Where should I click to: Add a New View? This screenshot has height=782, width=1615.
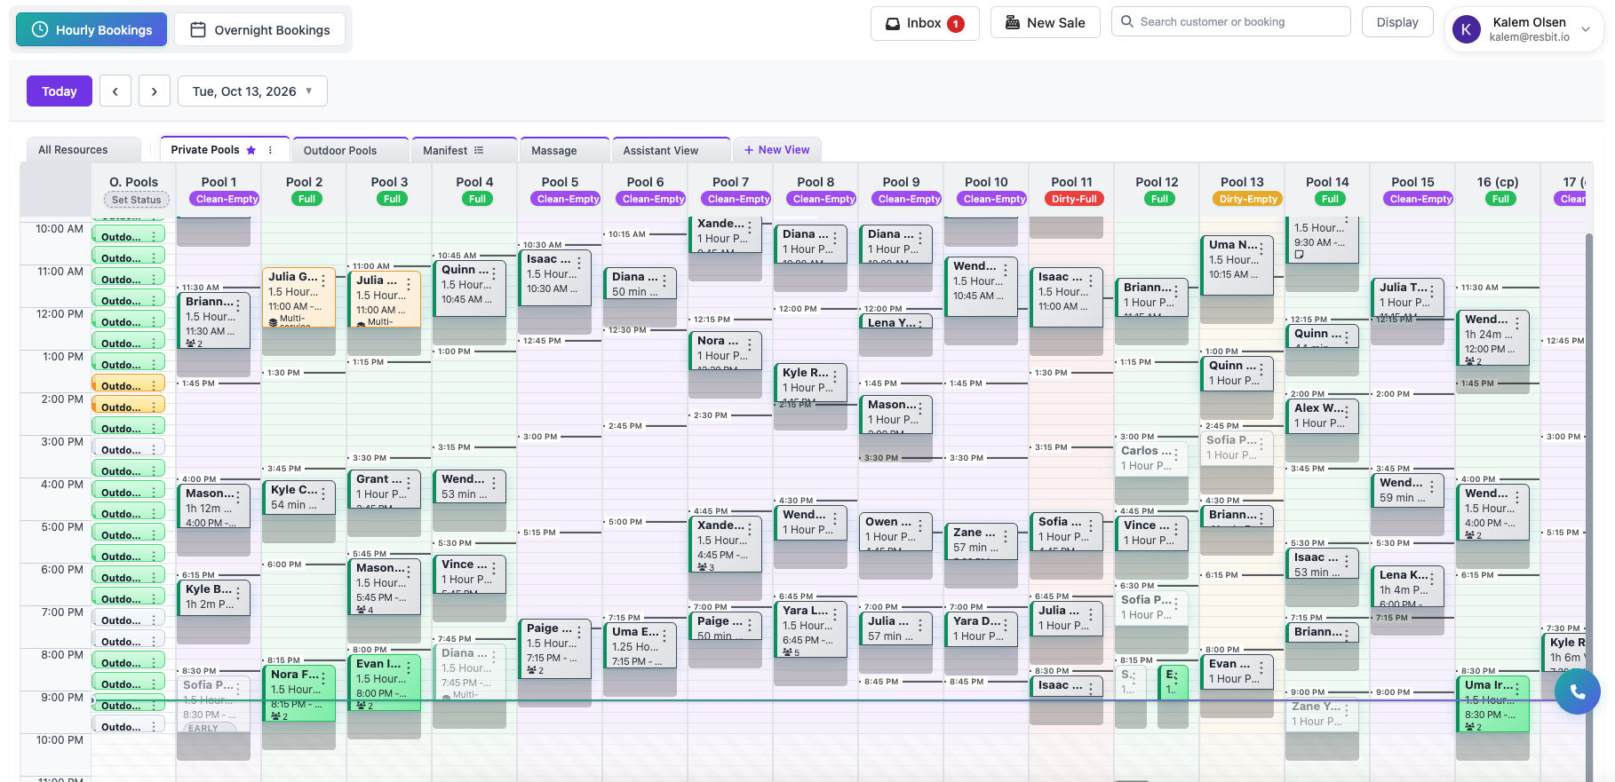777,150
